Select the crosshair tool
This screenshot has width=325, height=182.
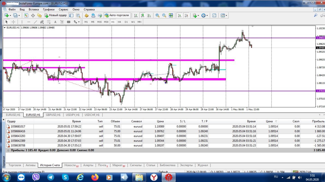13,22
